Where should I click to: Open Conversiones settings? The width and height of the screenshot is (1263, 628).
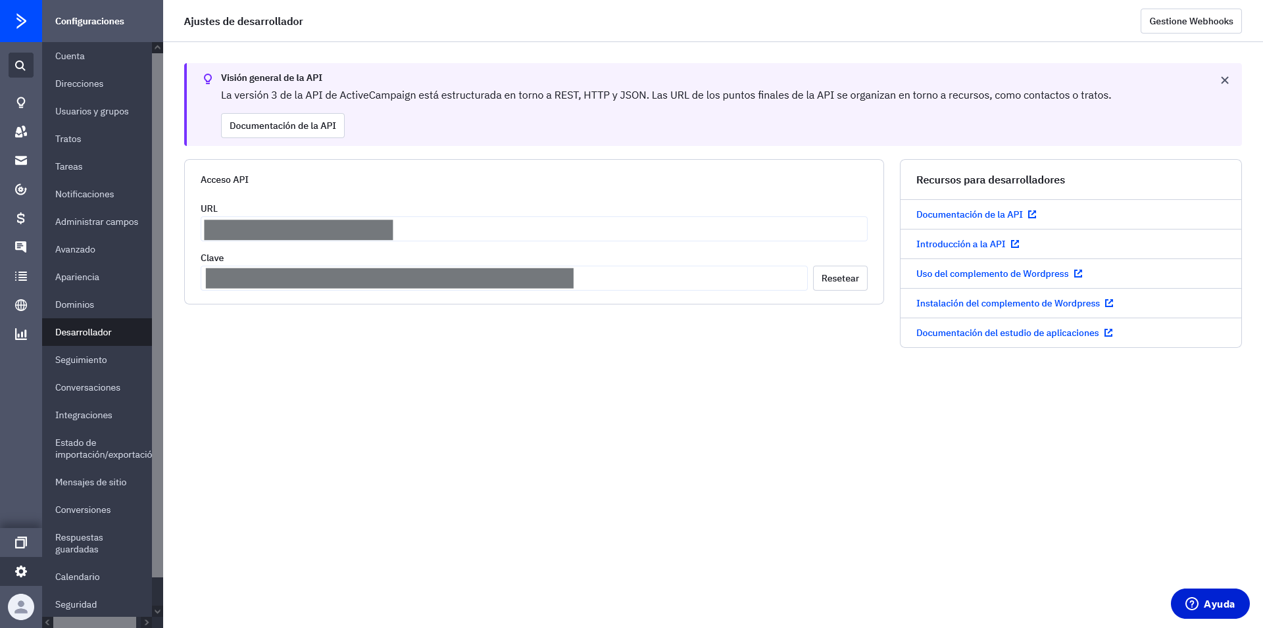[97, 510]
